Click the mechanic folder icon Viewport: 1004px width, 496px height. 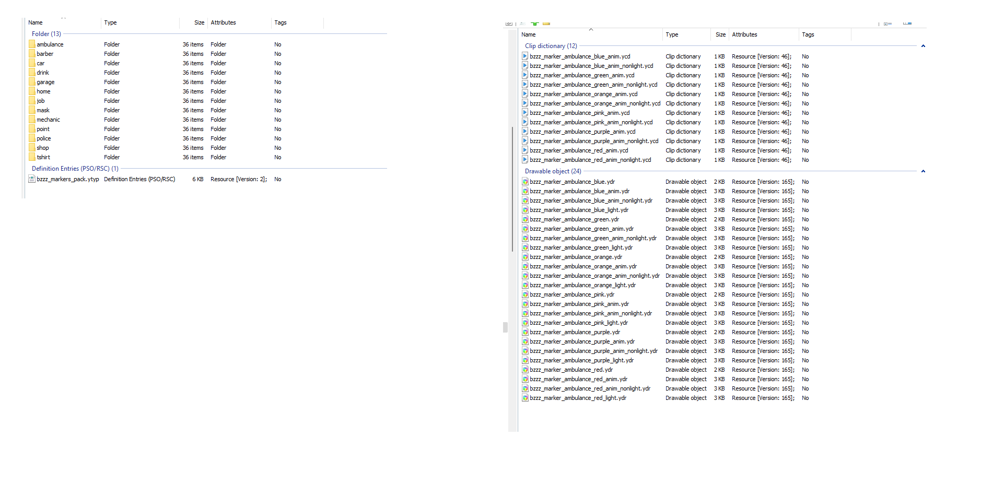[x=32, y=120]
